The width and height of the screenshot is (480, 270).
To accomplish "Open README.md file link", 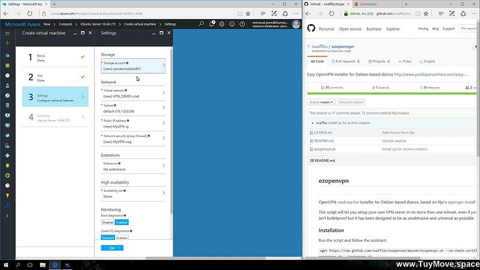I will click(x=323, y=141).
